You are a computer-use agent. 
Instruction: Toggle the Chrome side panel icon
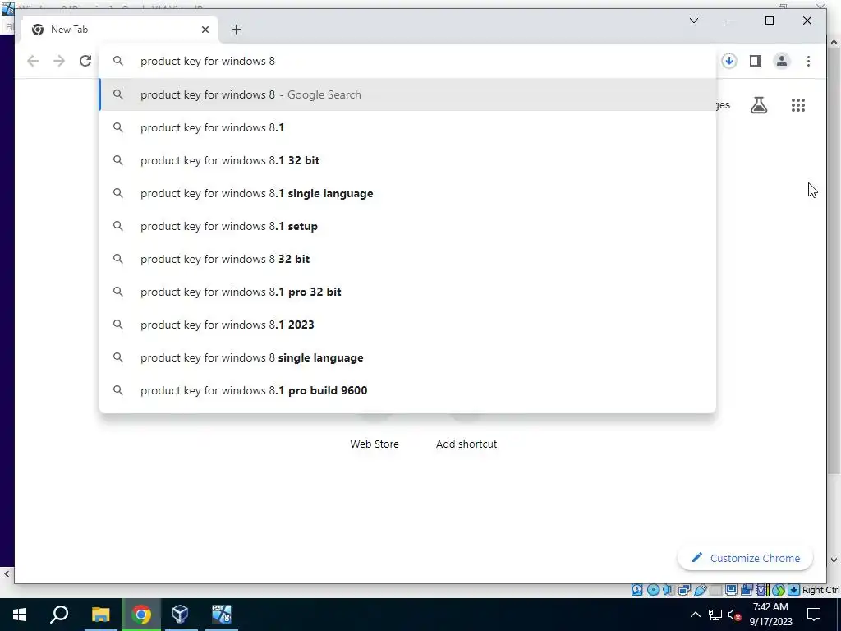coord(756,61)
